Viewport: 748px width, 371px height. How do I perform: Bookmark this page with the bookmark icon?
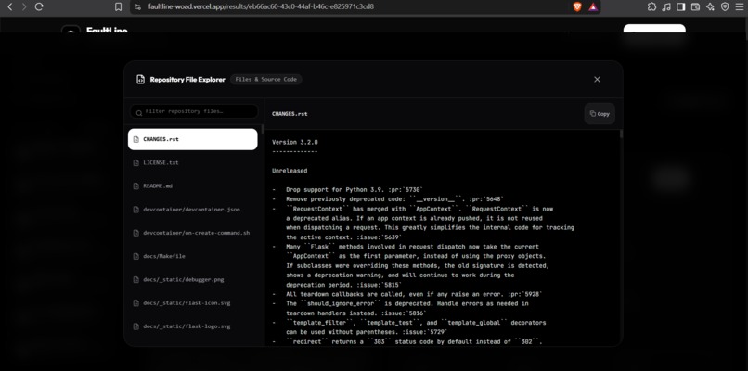(118, 6)
